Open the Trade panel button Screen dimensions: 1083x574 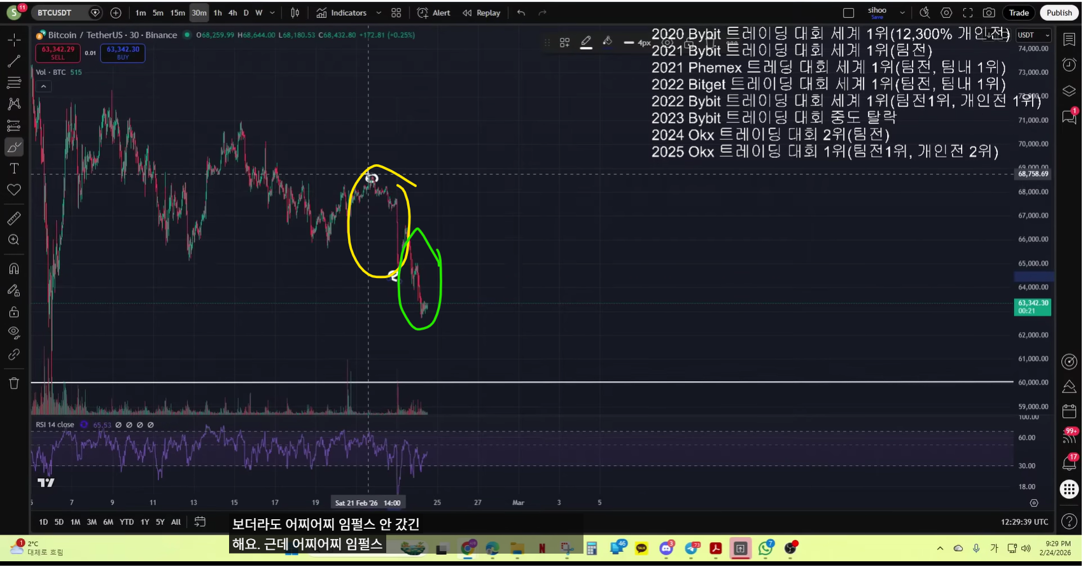[x=1019, y=13]
